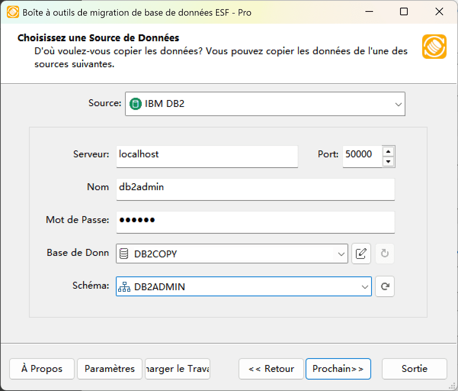Image resolution: width=458 pixels, height=391 pixels.
Task: Click the ESF toolbox logo in the corner
Action: [434, 47]
